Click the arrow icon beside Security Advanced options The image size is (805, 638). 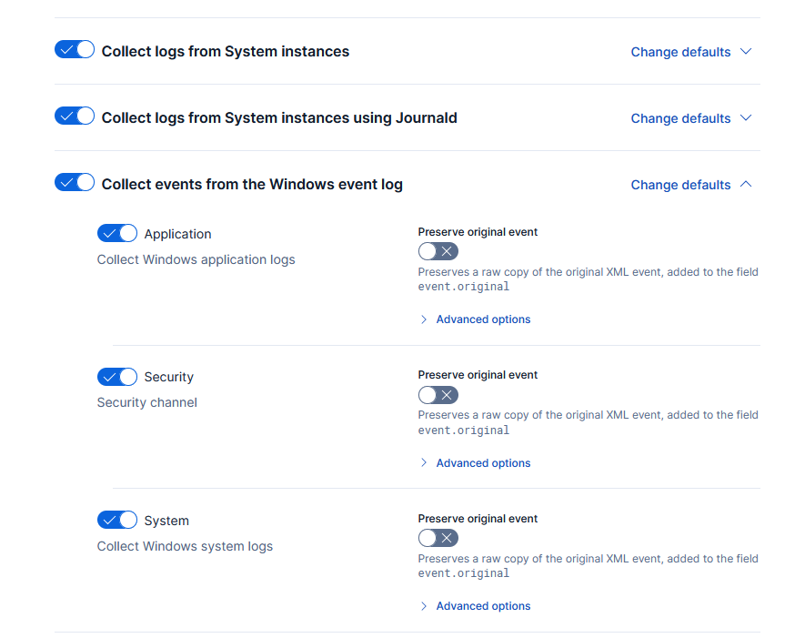click(x=424, y=463)
